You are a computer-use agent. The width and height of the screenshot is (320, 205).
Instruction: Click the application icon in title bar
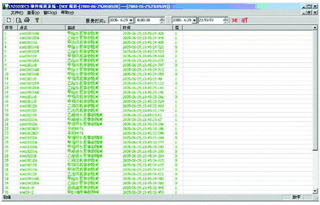point(6,6)
